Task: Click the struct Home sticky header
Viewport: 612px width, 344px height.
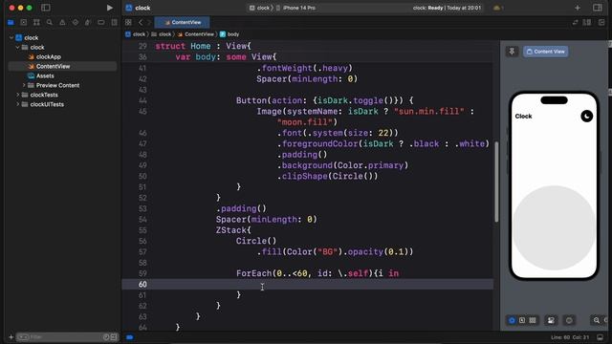Action: point(204,46)
